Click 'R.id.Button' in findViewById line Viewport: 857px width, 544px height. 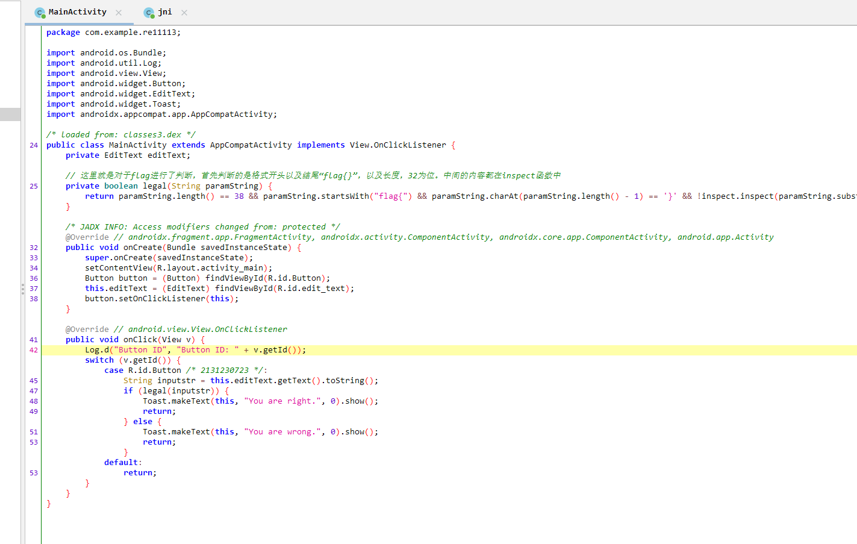(294, 278)
